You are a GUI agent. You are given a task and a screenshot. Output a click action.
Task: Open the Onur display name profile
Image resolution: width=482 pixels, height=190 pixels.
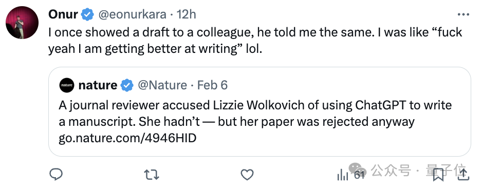coord(63,14)
